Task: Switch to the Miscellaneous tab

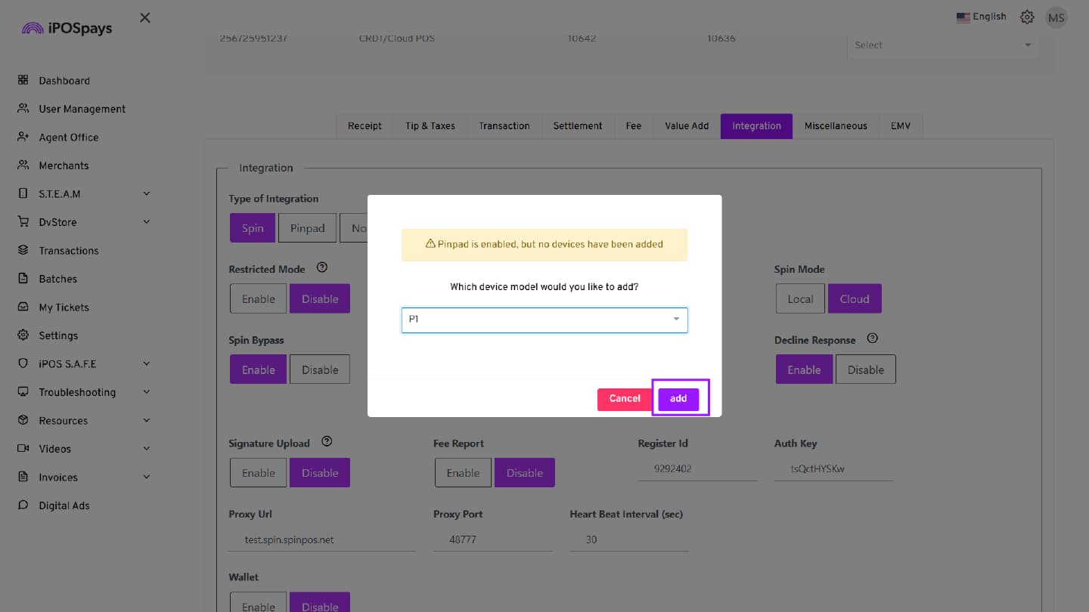Action: point(836,126)
